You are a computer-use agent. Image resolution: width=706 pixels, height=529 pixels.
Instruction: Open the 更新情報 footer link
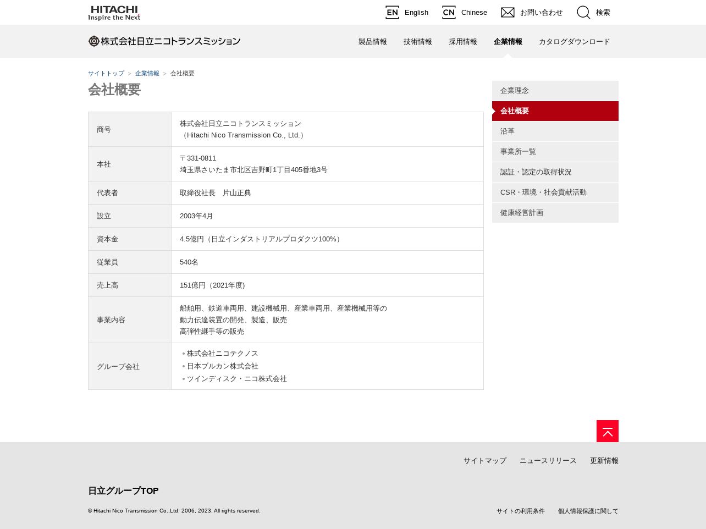pyautogui.click(x=604, y=461)
